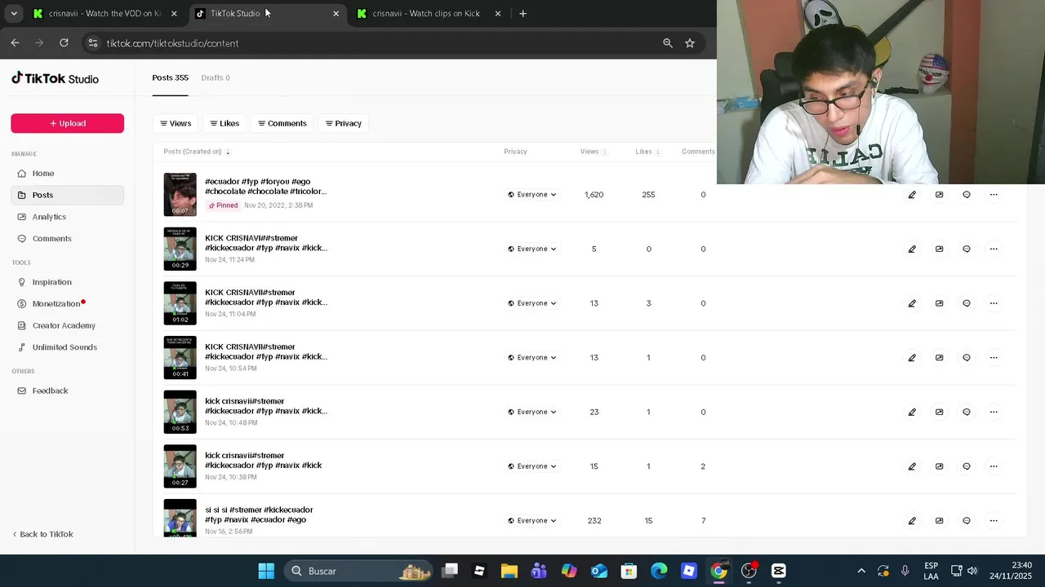This screenshot has width=1045, height=587.
Task: Go back in browser history
Action: coord(15,42)
